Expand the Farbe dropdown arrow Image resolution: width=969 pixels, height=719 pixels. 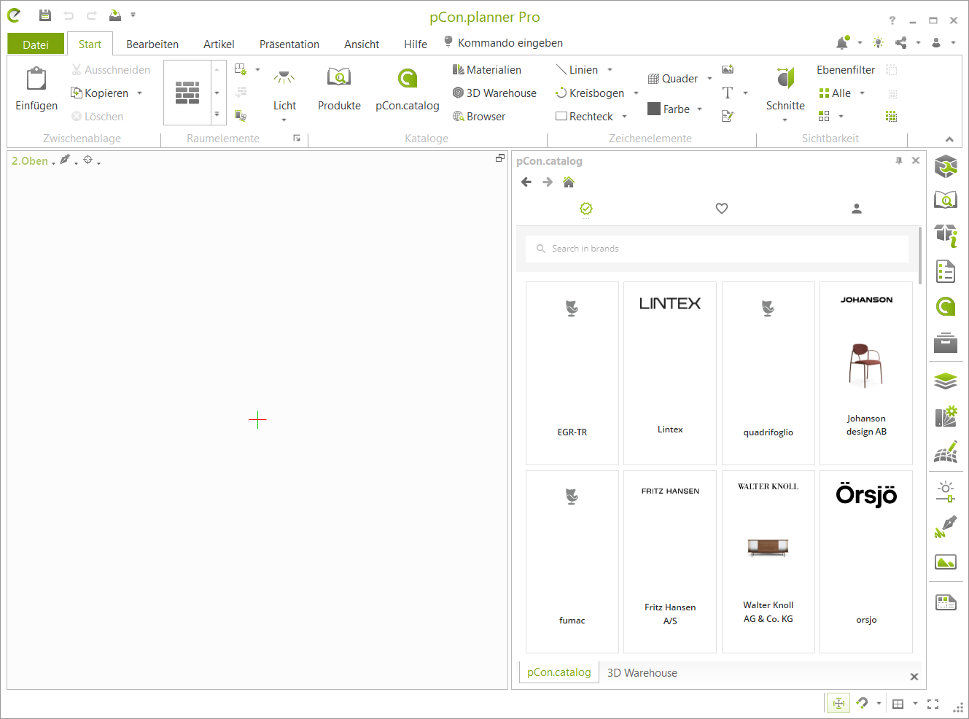[699, 109]
